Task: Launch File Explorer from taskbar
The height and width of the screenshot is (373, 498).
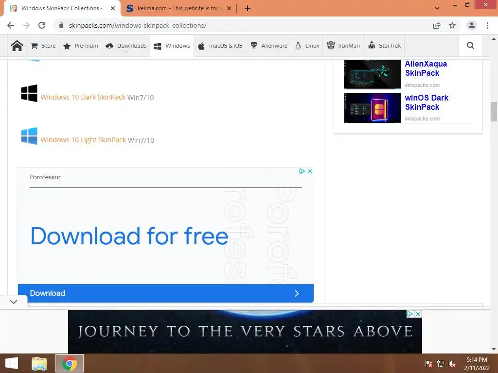Action: click(39, 363)
